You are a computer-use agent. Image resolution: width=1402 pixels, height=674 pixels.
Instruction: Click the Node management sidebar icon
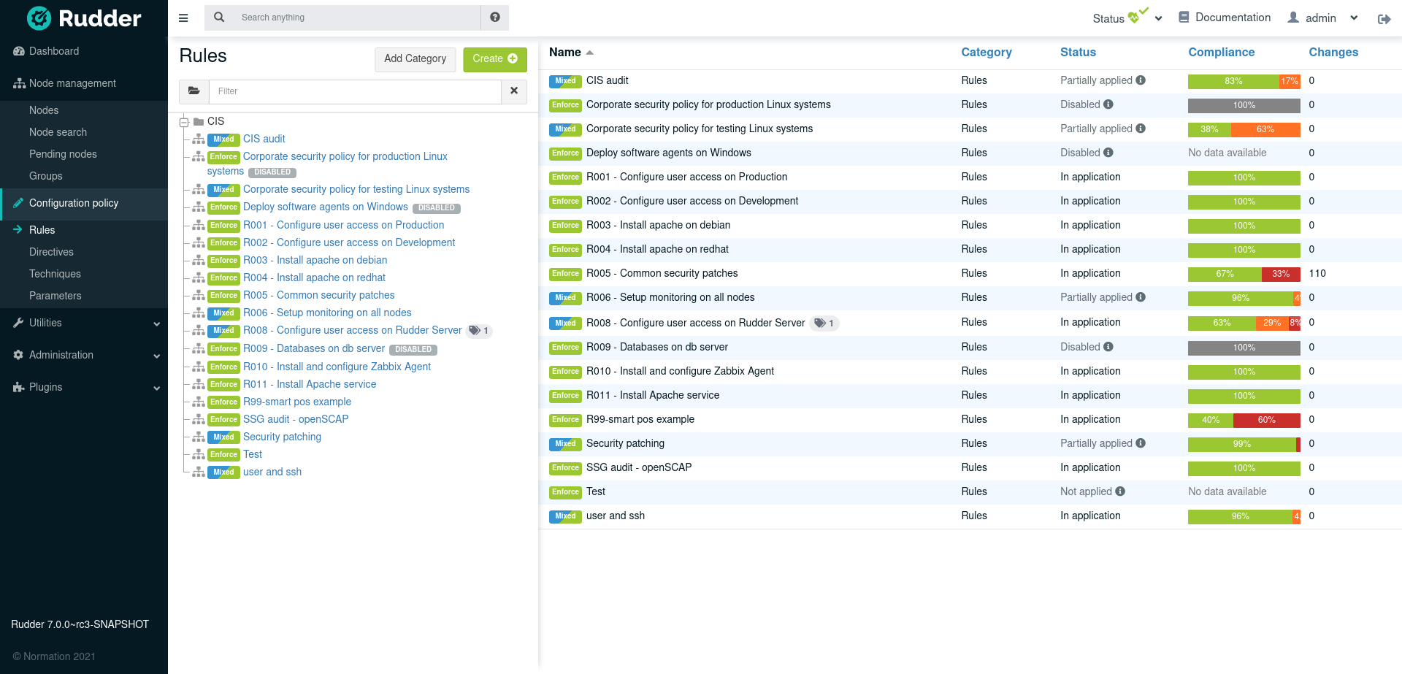[x=18, y=83]
